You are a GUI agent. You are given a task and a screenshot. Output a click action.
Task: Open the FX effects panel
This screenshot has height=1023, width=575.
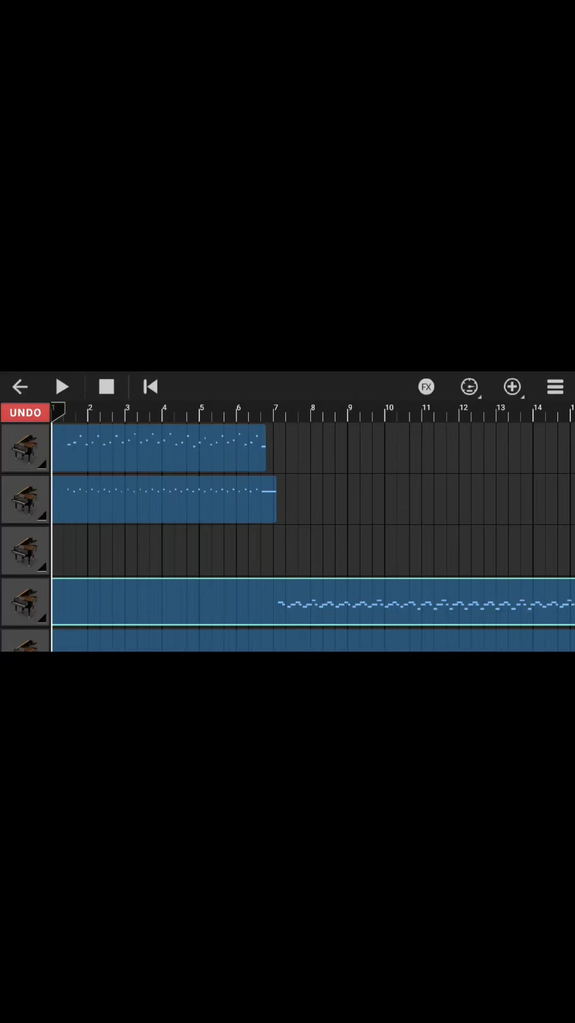(x=426, y=386)
